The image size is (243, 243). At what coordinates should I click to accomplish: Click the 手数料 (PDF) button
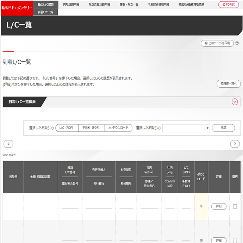pyautogui.click(x=91, y=128)
